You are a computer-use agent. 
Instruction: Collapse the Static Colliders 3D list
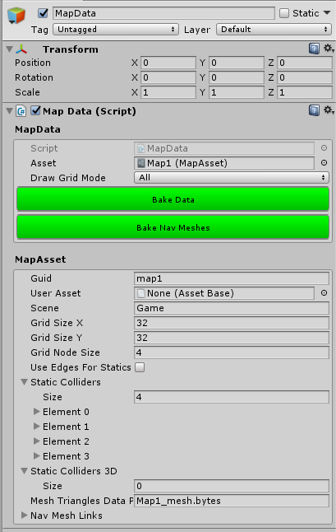(x=24, y=471)
